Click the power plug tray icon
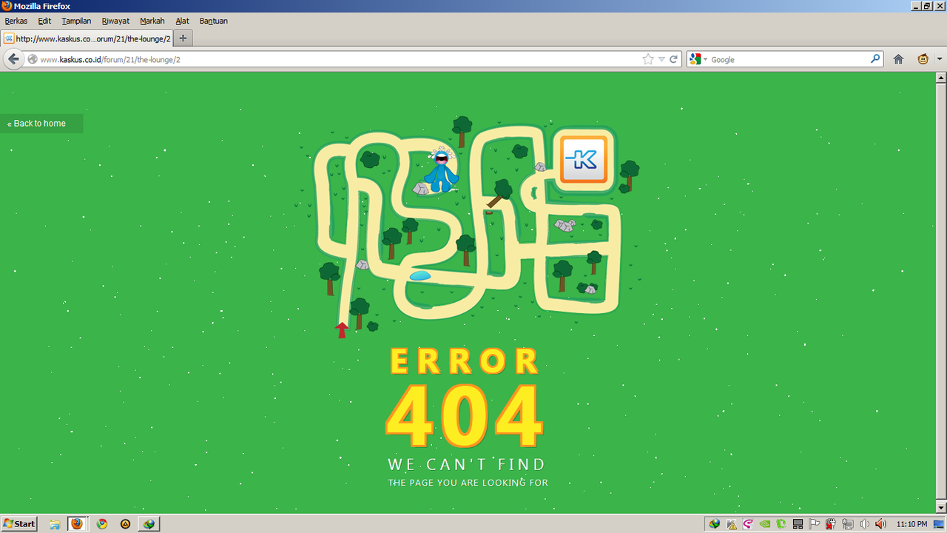The width and height of the screenshot is (947, 533). tap(830, 524)
